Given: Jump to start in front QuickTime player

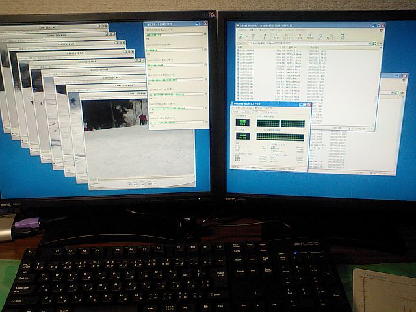Looking at the screenshot, I should click(x=128, y=184).
